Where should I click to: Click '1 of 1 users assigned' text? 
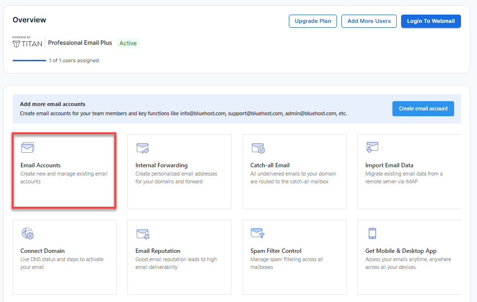click(x=74, y=60)
